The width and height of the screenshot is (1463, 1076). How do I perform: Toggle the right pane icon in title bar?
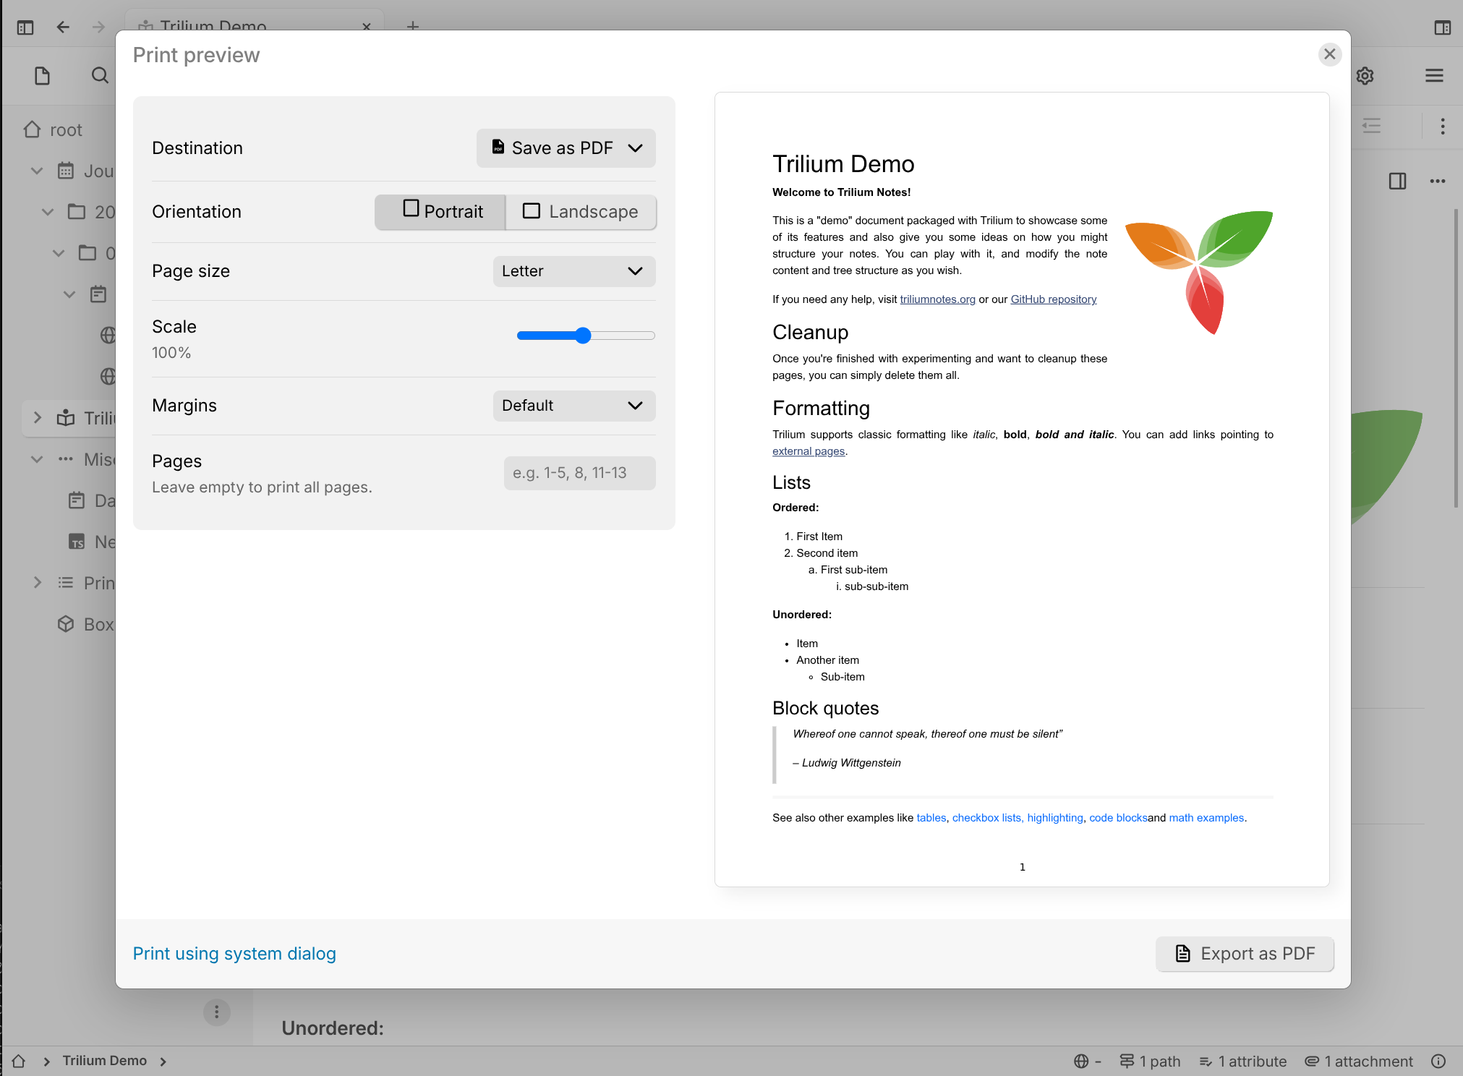[1442, 27]
